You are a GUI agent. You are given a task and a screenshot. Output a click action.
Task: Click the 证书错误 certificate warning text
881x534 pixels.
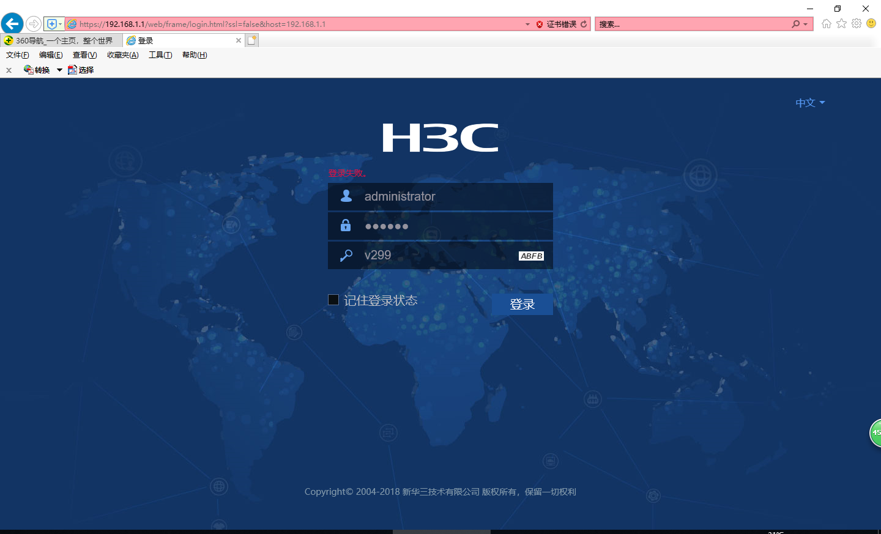click(x=562, y=24)
